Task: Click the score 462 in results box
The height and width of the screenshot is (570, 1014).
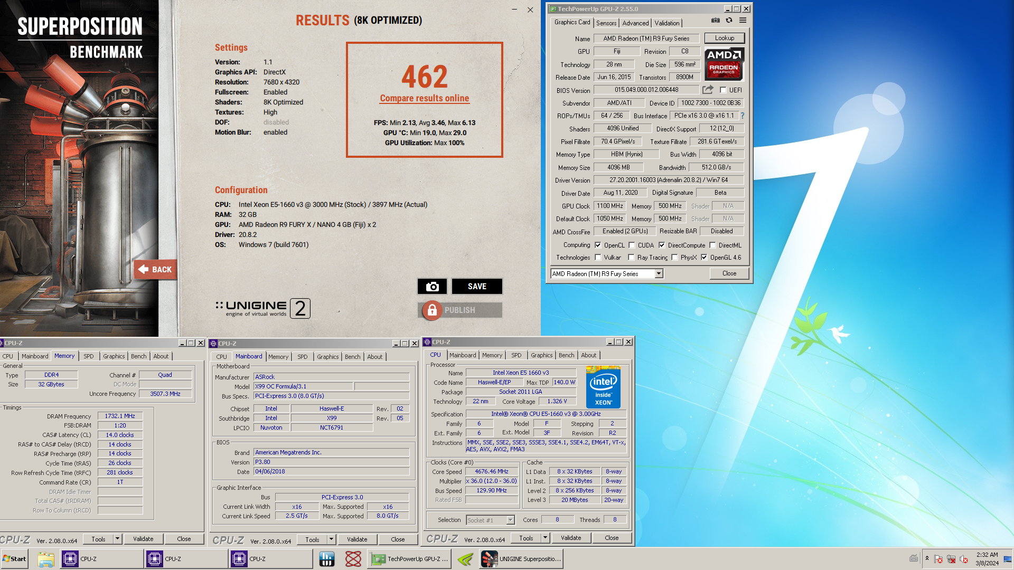Action: click(425, 77)
